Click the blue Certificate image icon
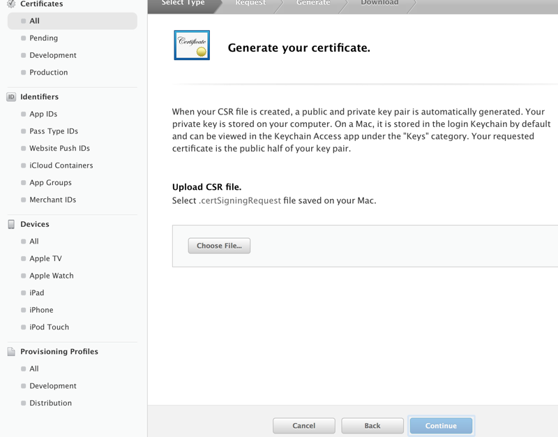This screenshot has height=437, width=558. pos(192,45)
